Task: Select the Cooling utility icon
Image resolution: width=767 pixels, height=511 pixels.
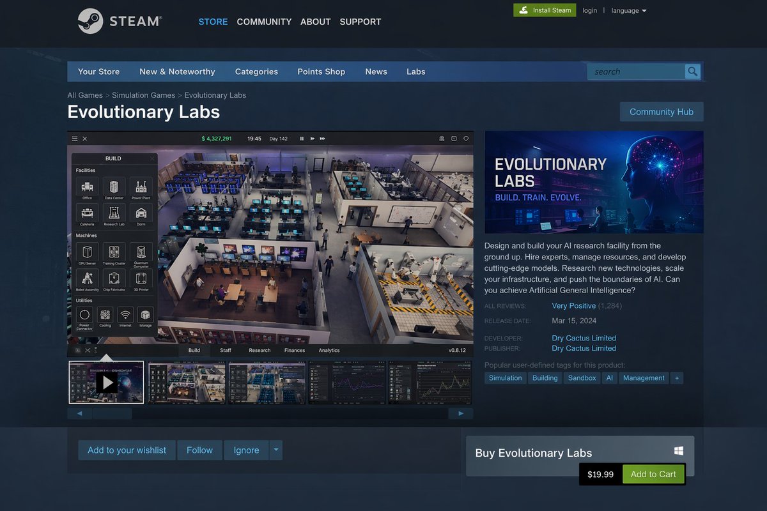Action: pyautogui.click(x=105, y=315)
